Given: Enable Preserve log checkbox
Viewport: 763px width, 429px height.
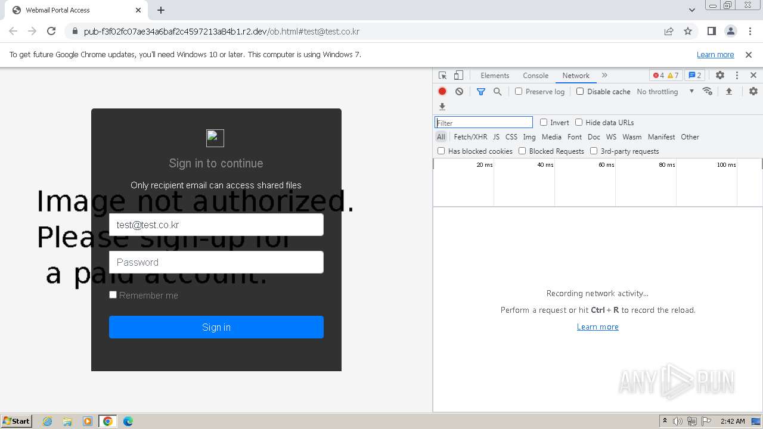Looking at the screenshot, I should click(519, 91).
